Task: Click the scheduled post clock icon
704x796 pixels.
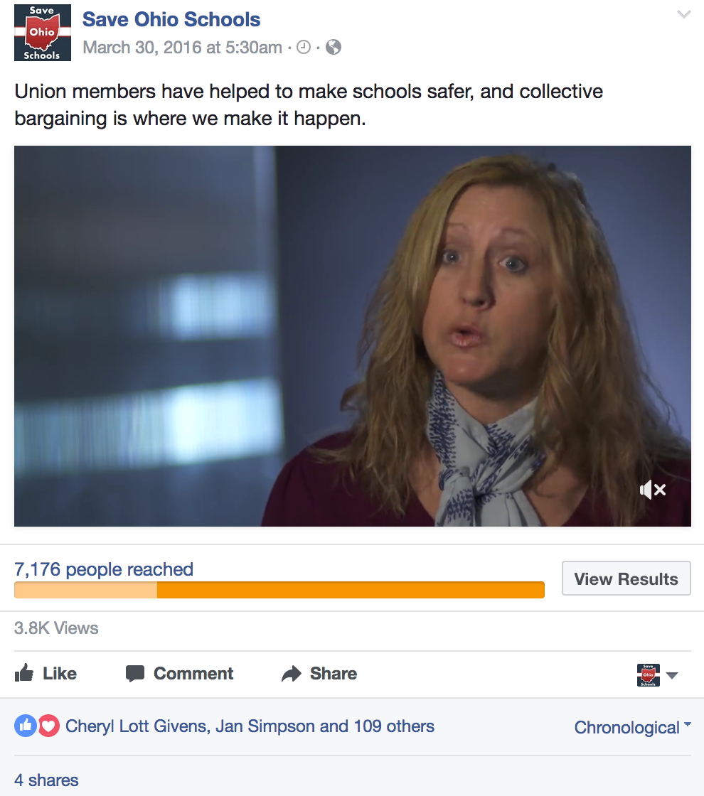Action: 303,47
